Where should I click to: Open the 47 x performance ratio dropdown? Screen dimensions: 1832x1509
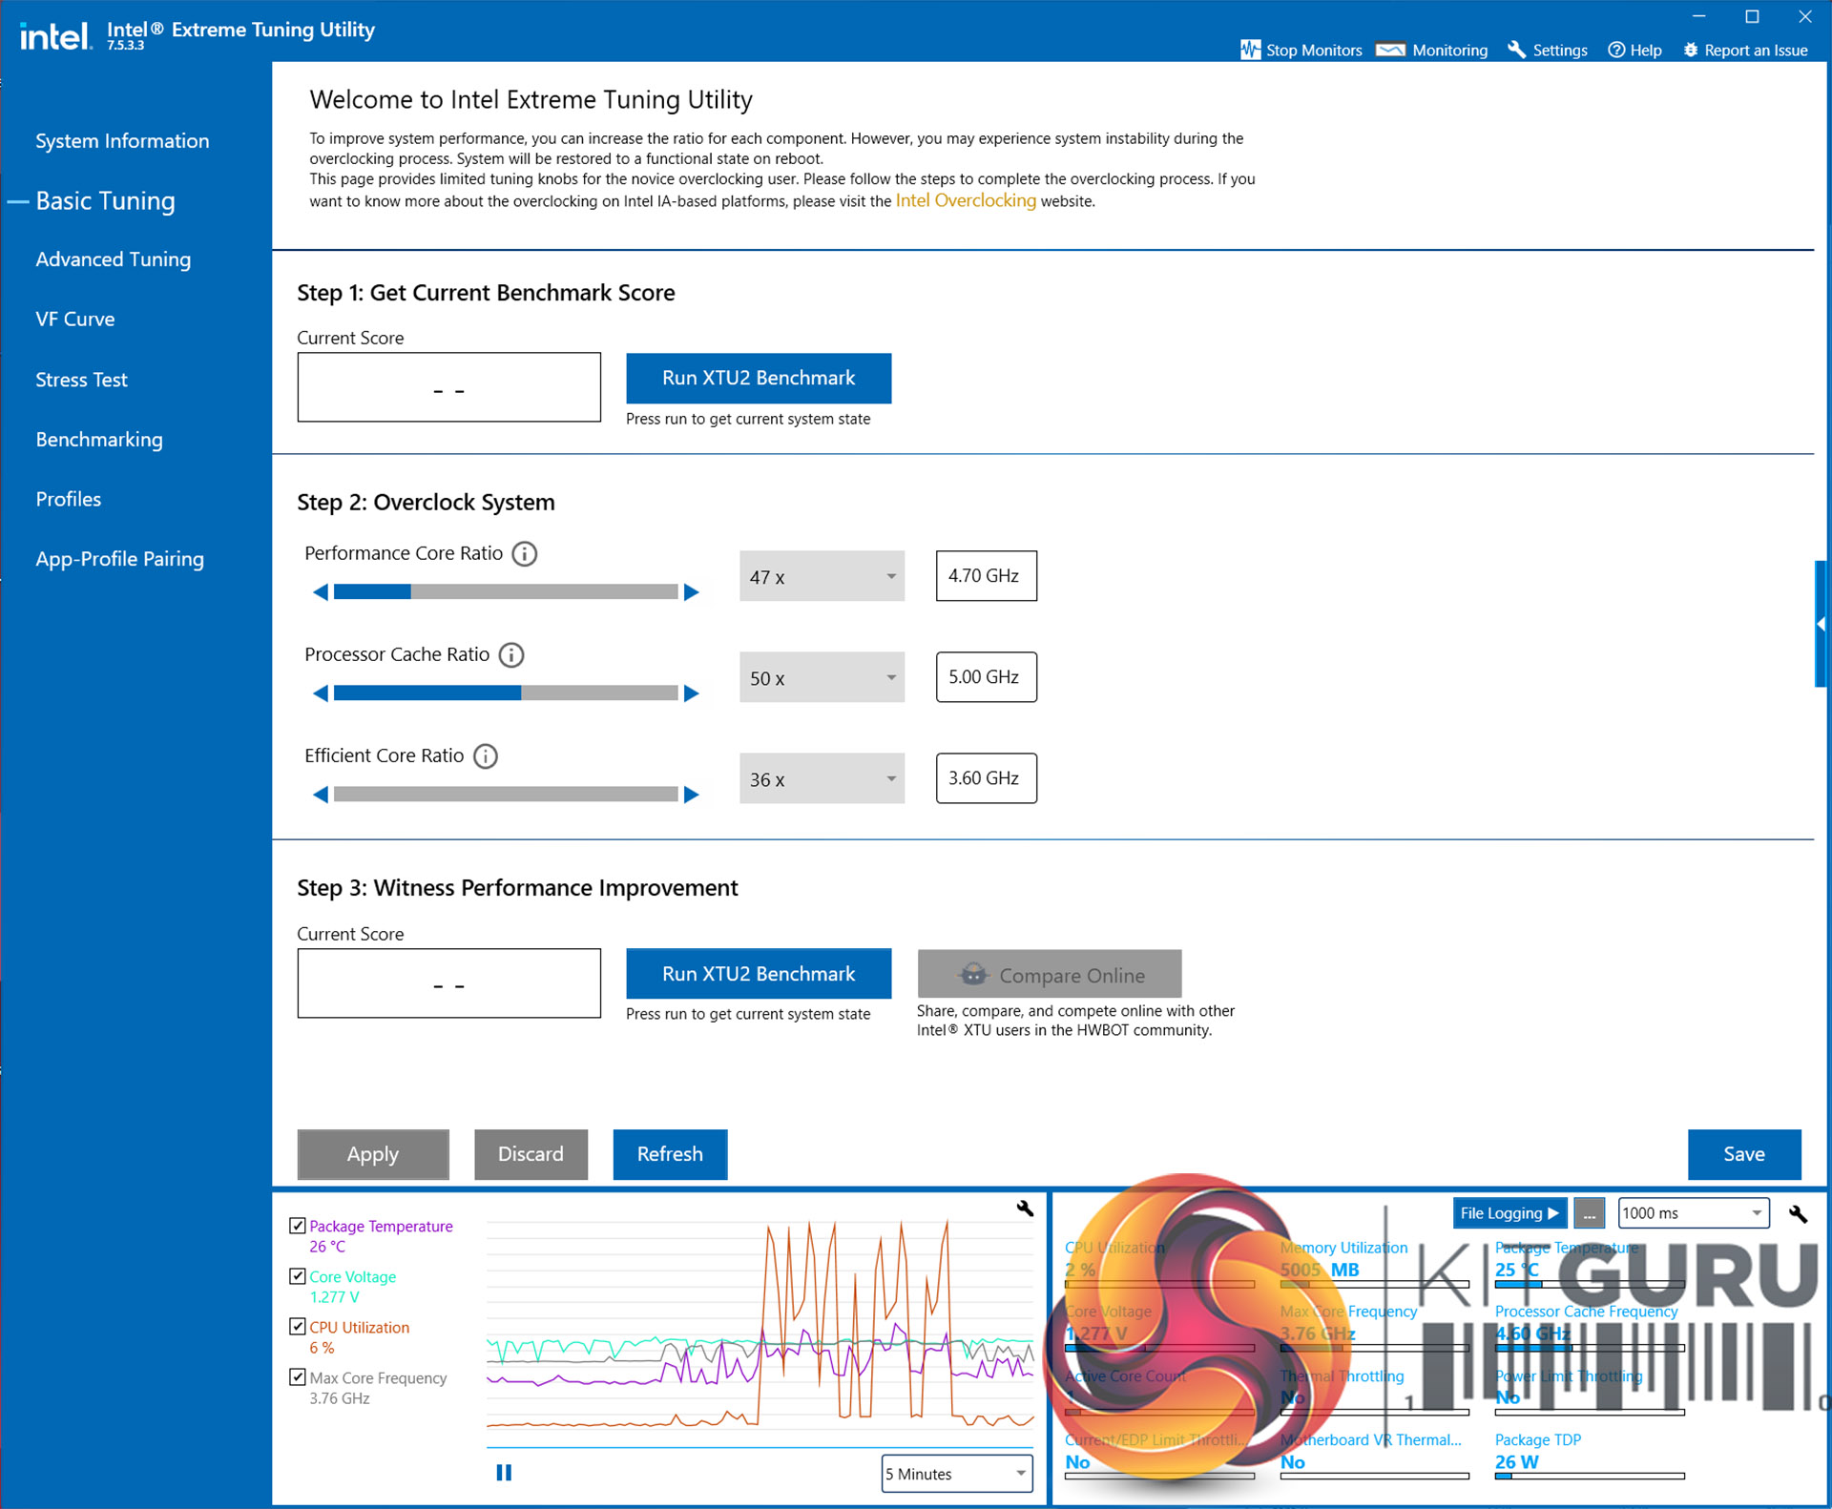pos(822,576)
